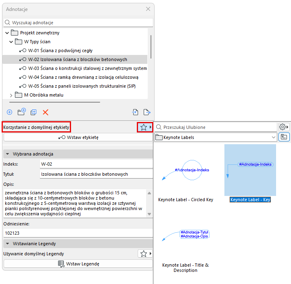This screenshot has width=291, height=284.
Task: Select W-04 Ściana z ramką drewnianą
Action: coord(75,77)
